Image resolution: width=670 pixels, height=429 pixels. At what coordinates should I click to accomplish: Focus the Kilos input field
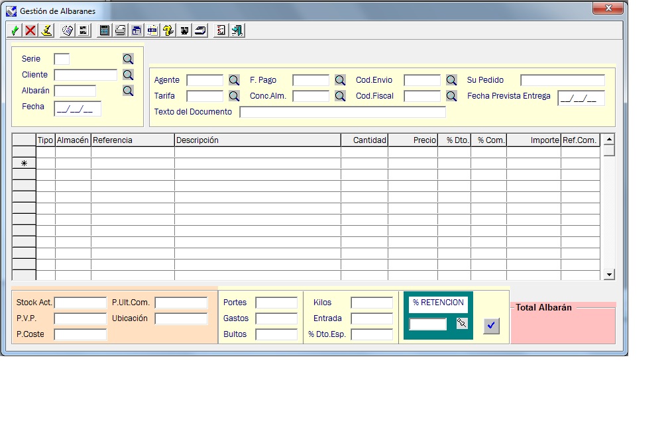(372, 303)
